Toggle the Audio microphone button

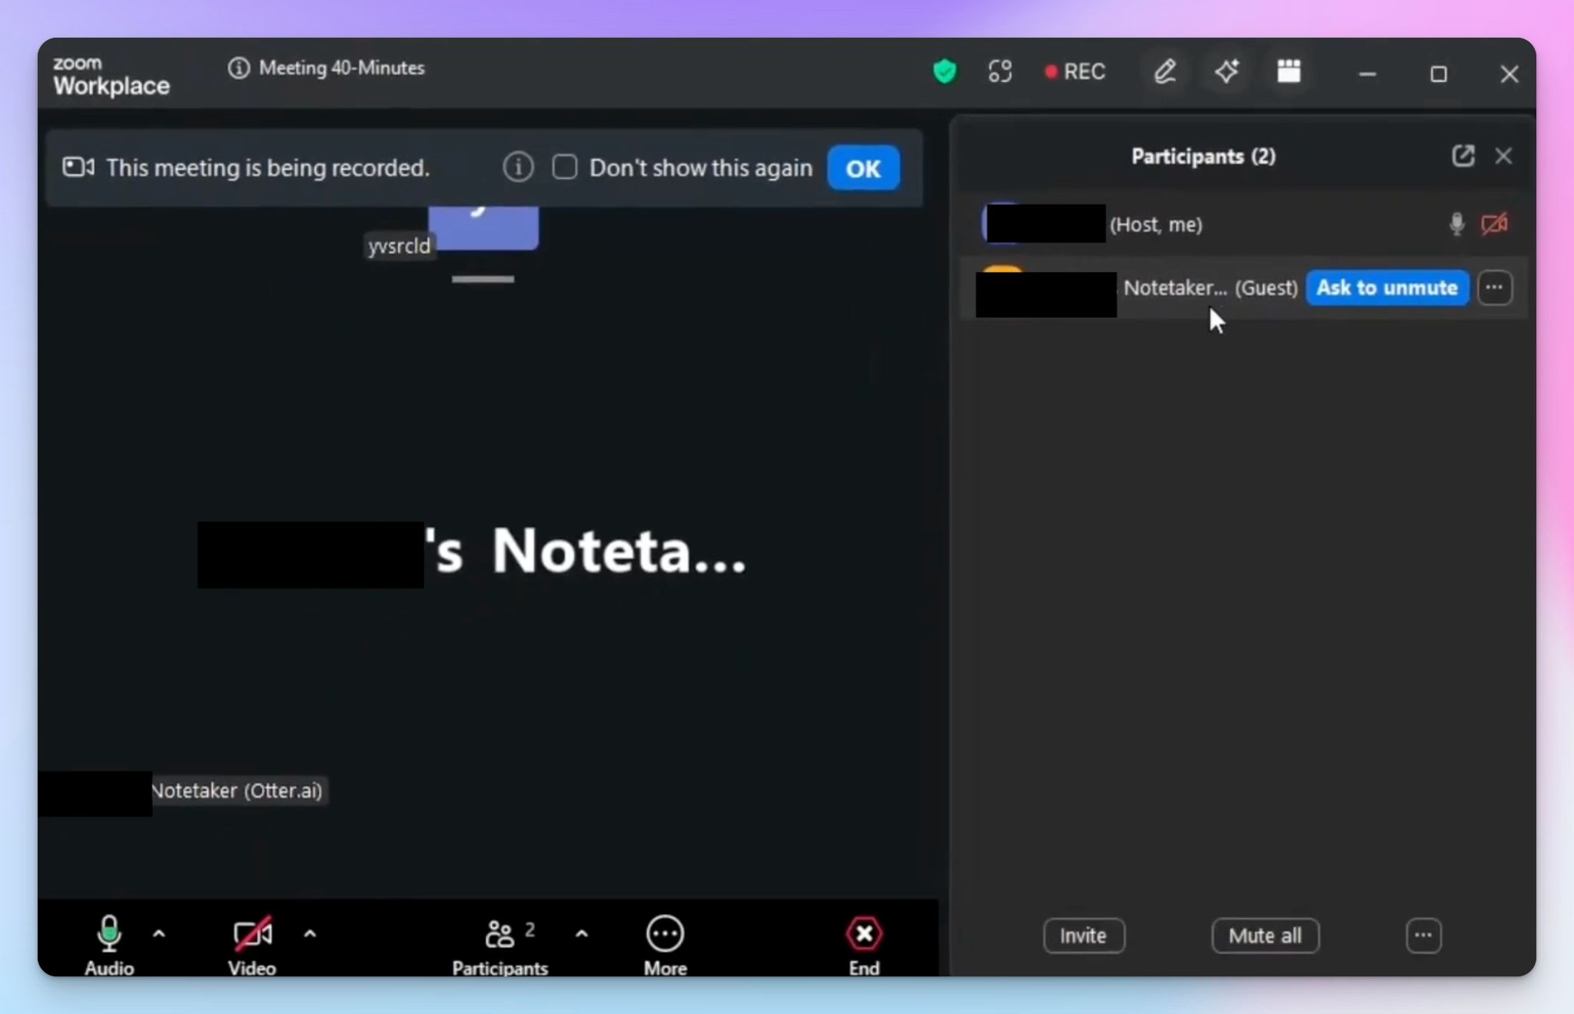(109, 945)
